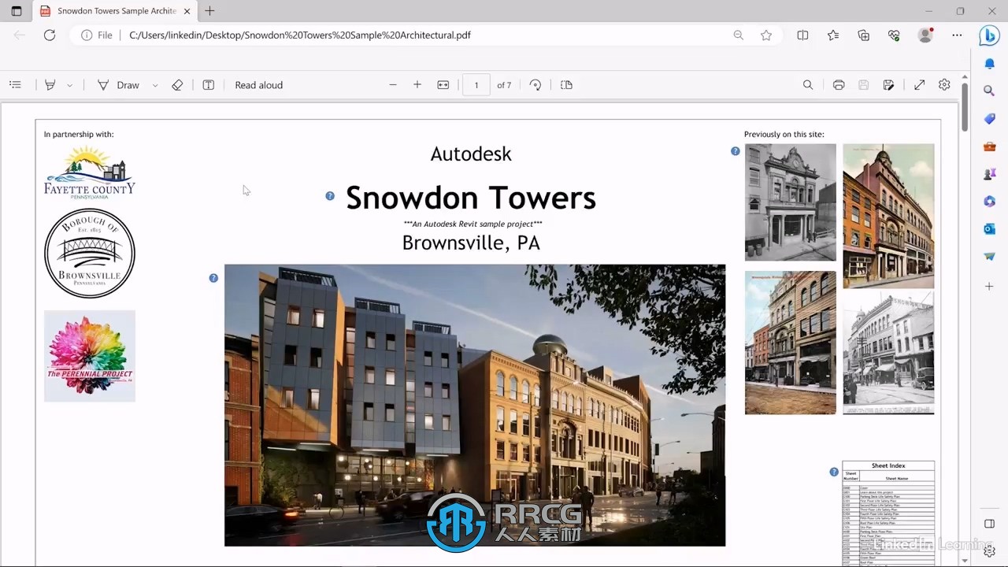The height and width of the screenshot is (567, 1008).
Task: Open the Favorites list icon
Action: pyautogui.click(x=833, y=35)
